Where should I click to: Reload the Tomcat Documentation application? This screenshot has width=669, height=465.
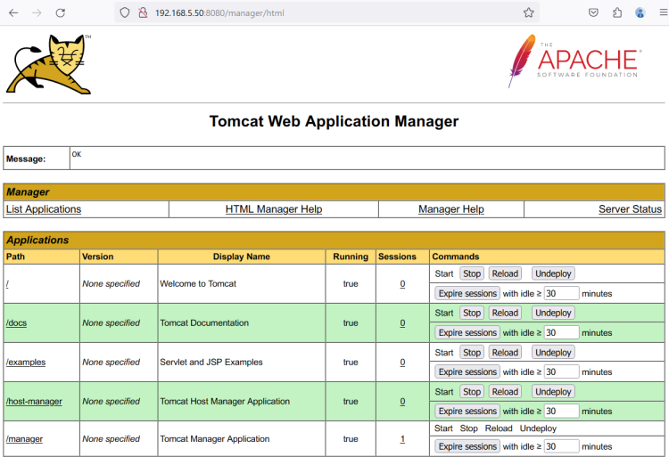(x=505, y=313)
